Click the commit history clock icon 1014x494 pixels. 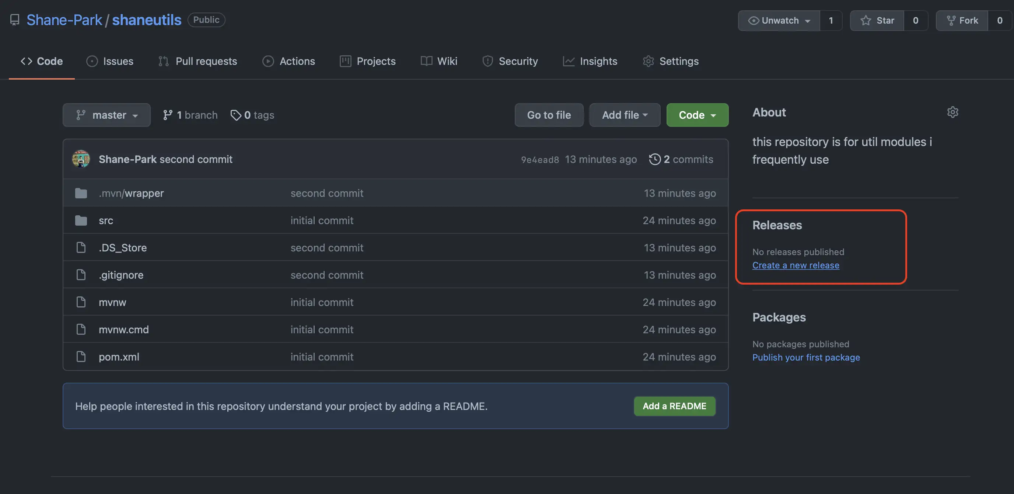(655, 159)
